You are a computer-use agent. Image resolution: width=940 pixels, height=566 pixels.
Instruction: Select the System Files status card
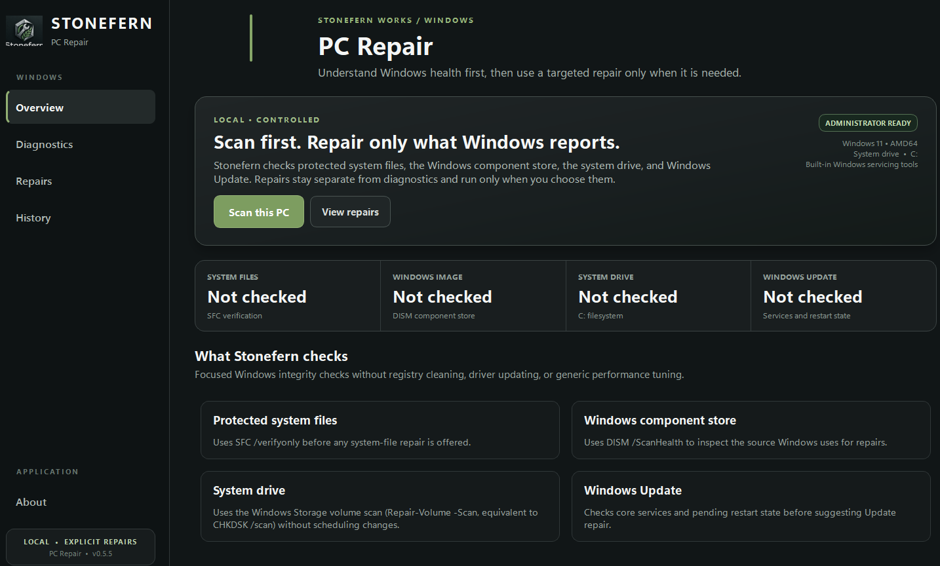(288, 295)
